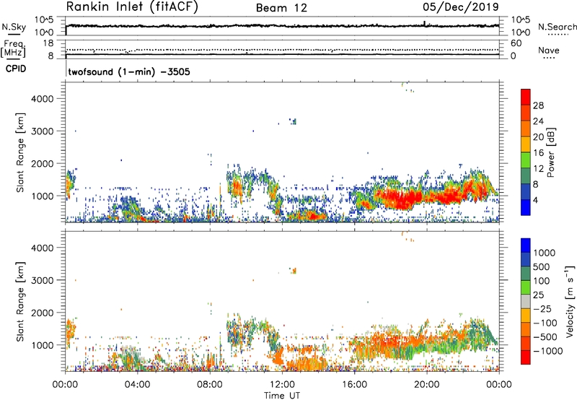Select the Beam 12 label
This screenshot has width=577, height=400.
[281, 8]
